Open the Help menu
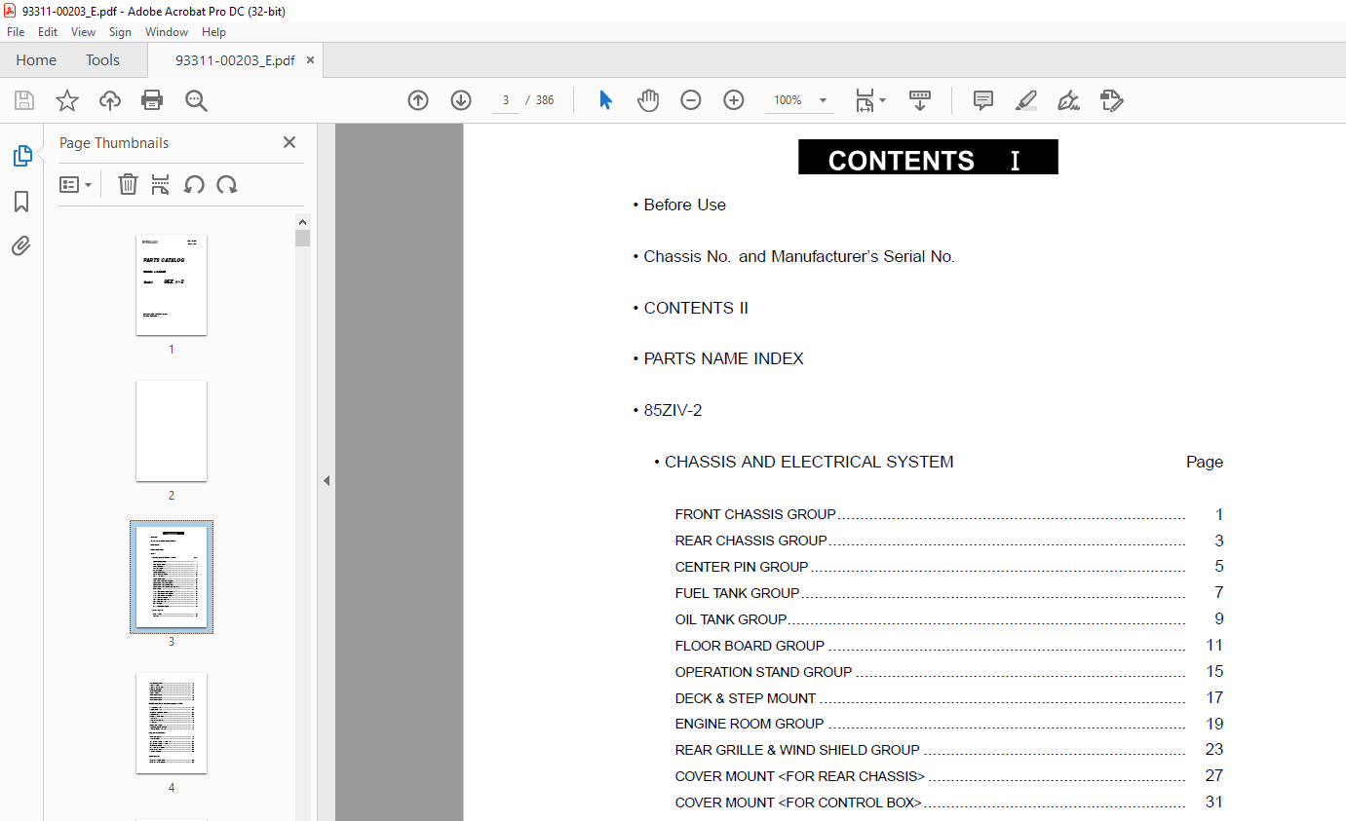Screen dimensions: 1346x821 click(213, 32)
